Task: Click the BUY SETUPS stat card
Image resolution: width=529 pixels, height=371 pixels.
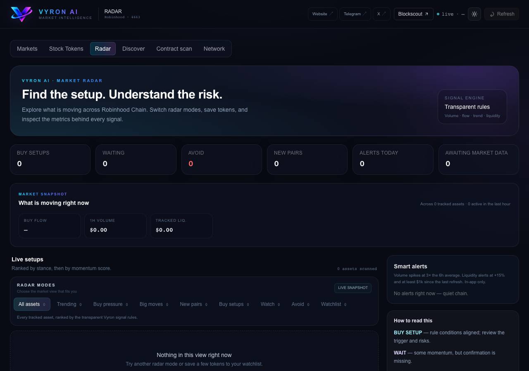Action: pos(50,160)
